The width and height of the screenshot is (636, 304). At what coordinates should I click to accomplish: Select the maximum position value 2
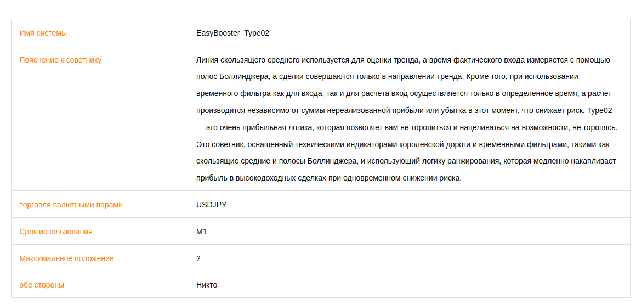tap(198, 258)
